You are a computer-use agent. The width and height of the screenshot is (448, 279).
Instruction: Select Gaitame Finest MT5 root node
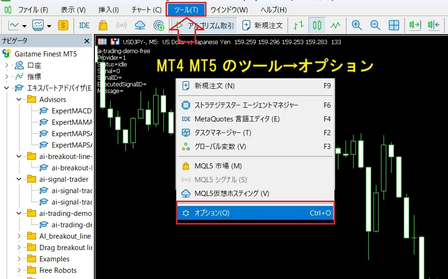coord(46,54)
